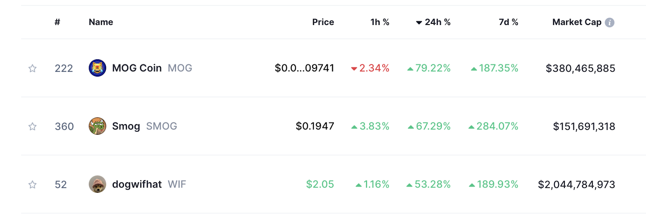Star MOG Coin to add to watchlist
Screen dimensions: 646x215
(33, 68)
